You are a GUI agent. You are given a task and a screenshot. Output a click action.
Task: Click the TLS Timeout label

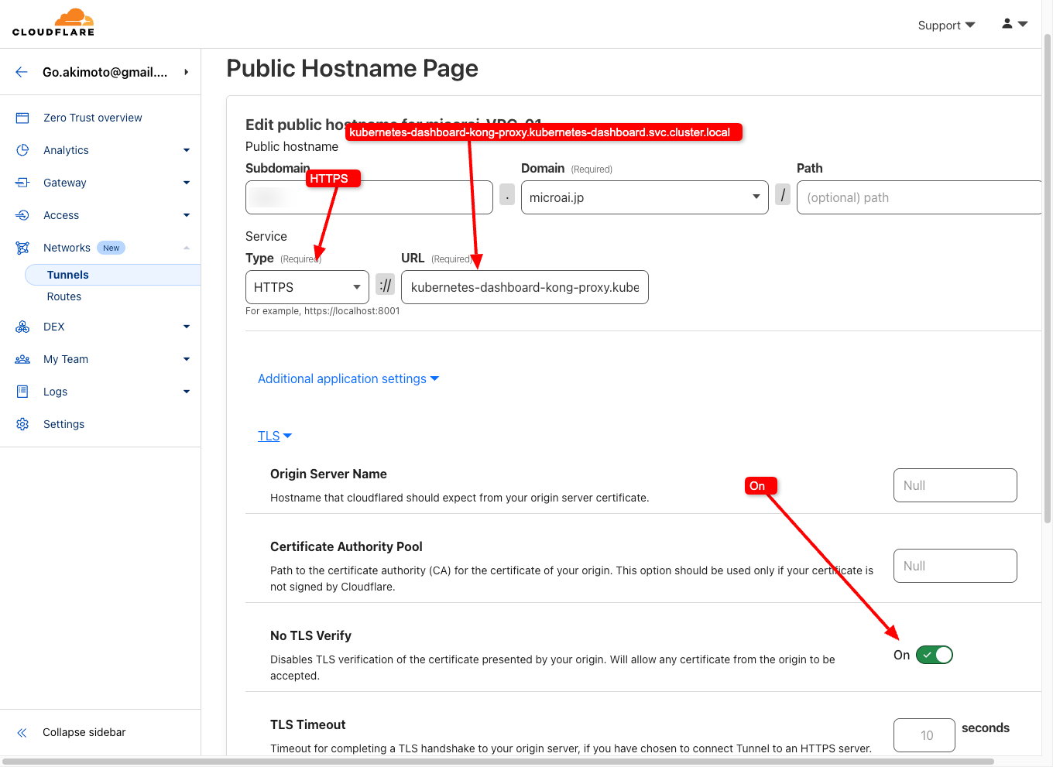(308, 724)
